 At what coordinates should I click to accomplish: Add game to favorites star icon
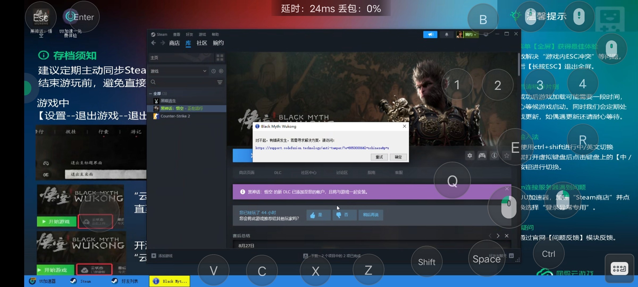pyautogui.click(x=507, y=156)
